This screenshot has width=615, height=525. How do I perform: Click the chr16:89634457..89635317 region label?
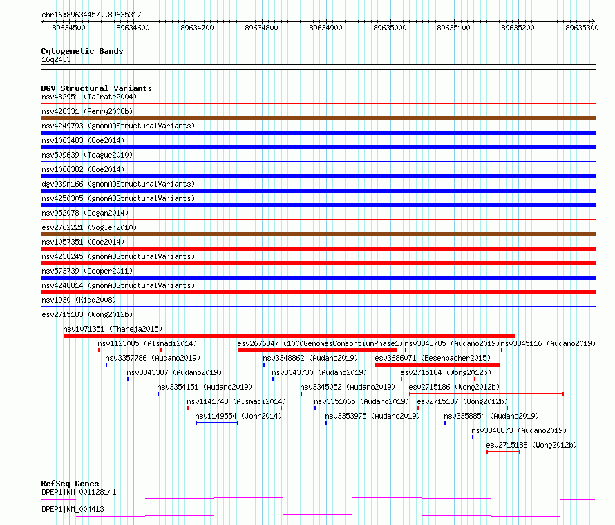[x=91, y=15]
